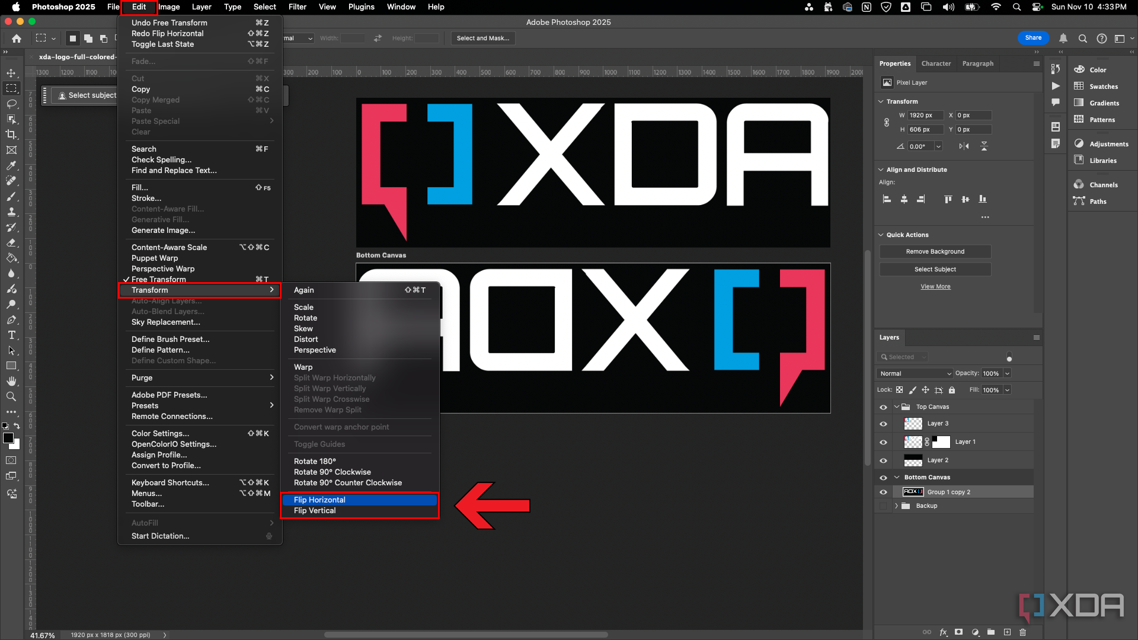
Task: Open the Fill dropdown arrow
Action: click(1007, 390)
